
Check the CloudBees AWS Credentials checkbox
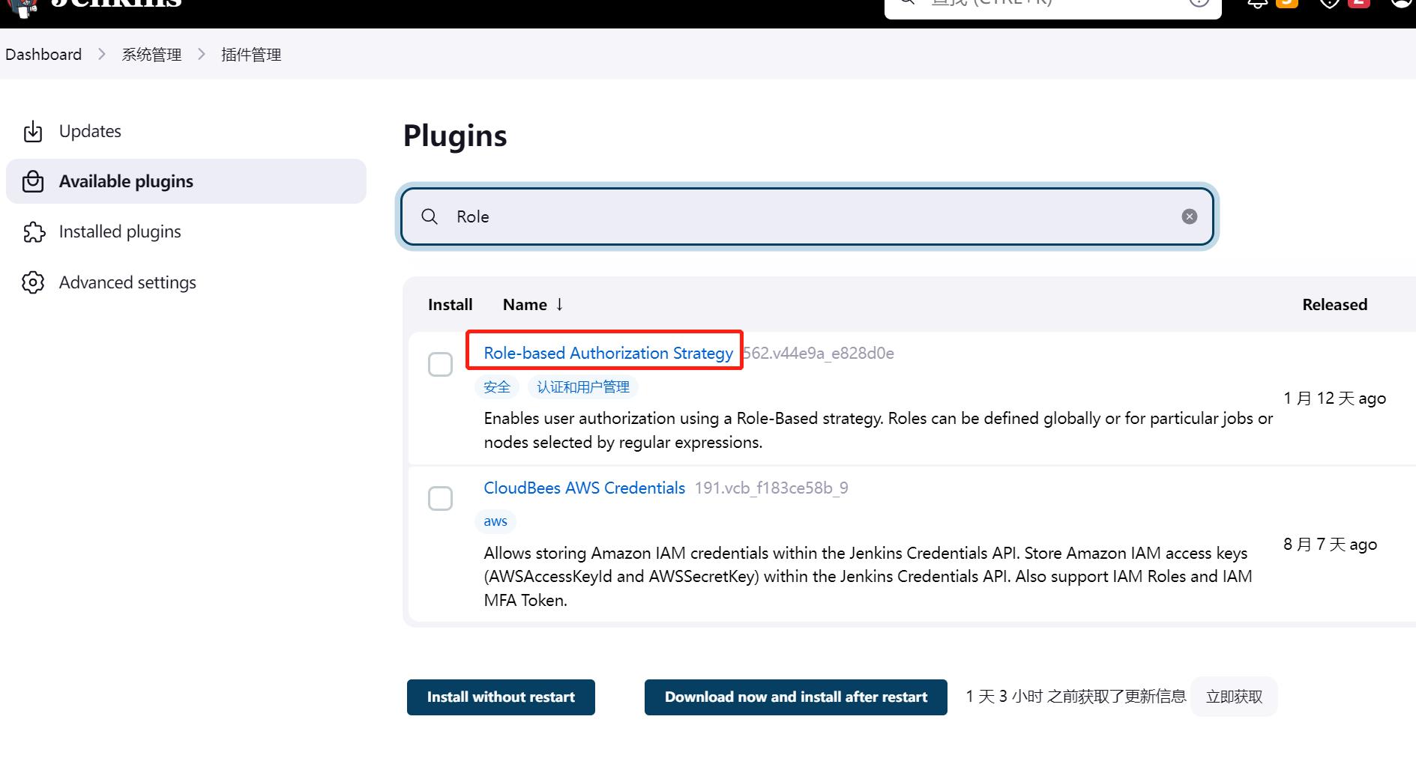pos(440,498)
